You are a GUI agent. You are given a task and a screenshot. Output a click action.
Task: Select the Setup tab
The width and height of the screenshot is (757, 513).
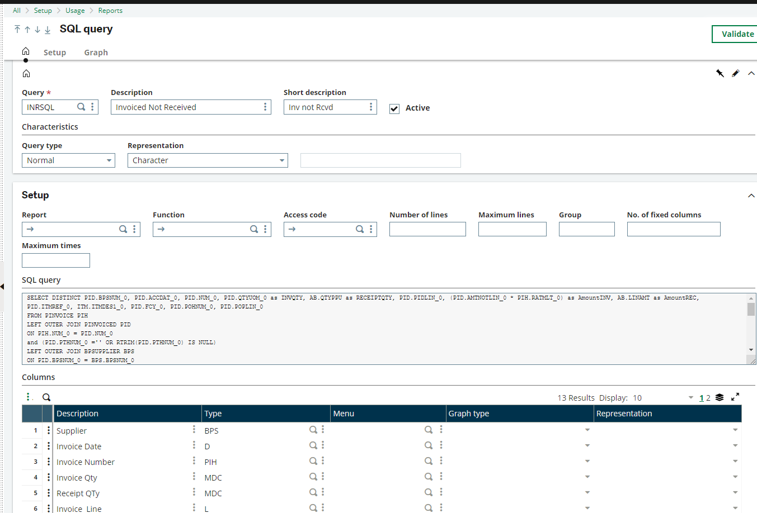(x=55, y=52)
